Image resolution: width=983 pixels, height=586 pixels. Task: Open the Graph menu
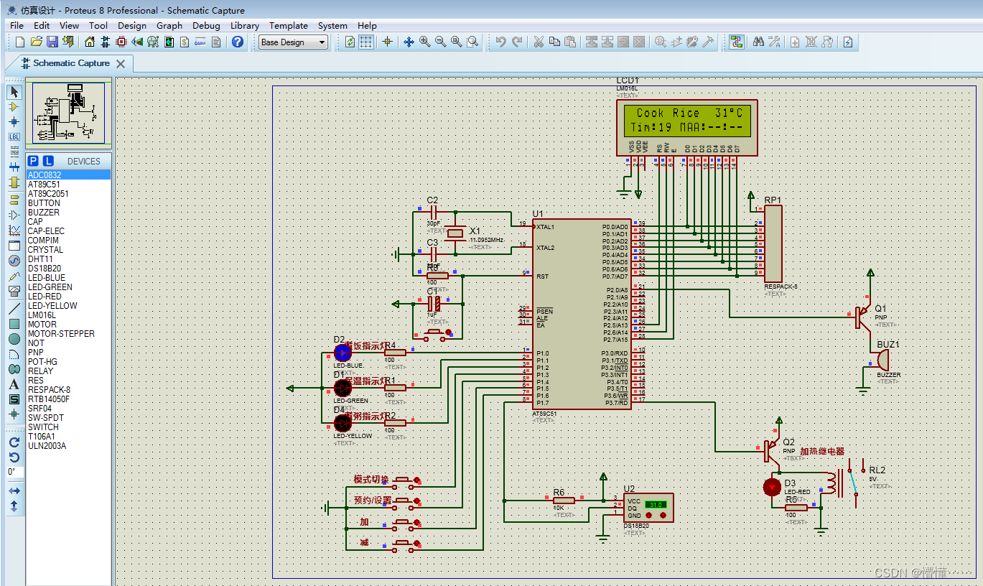point(169,25)
